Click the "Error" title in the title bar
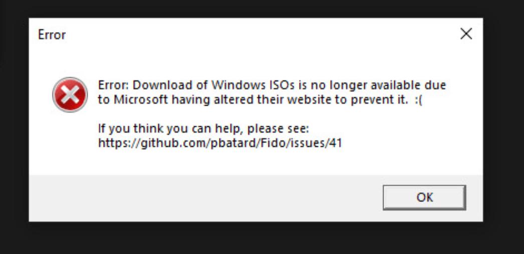Screen dimensions: 524x254 pyautogui.click(x=52, y=35)
